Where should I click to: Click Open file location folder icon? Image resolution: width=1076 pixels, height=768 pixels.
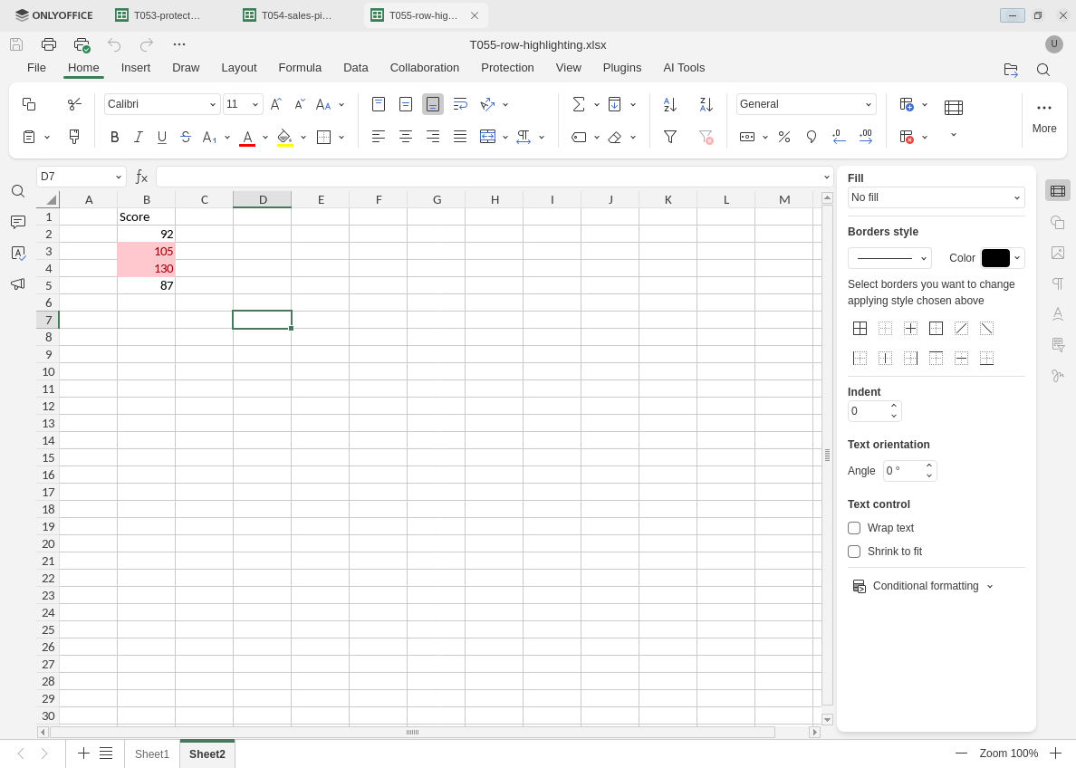(1010, 70)
